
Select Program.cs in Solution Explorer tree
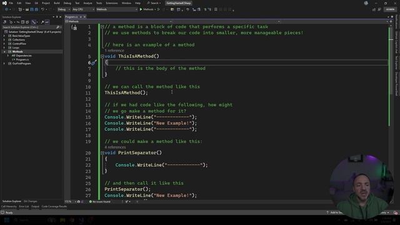click(22, 59)
